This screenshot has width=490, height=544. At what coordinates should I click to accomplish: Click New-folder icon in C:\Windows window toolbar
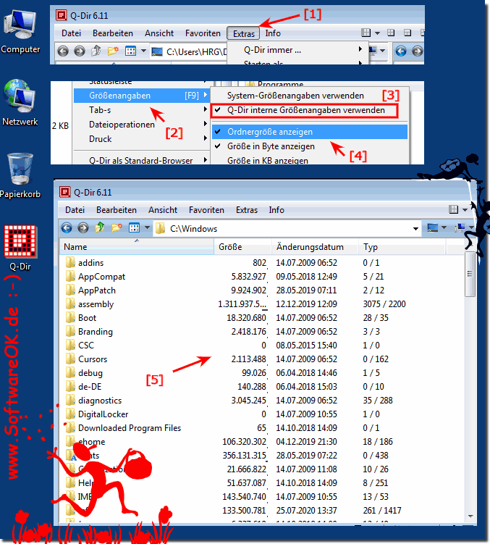pos(117,228)
